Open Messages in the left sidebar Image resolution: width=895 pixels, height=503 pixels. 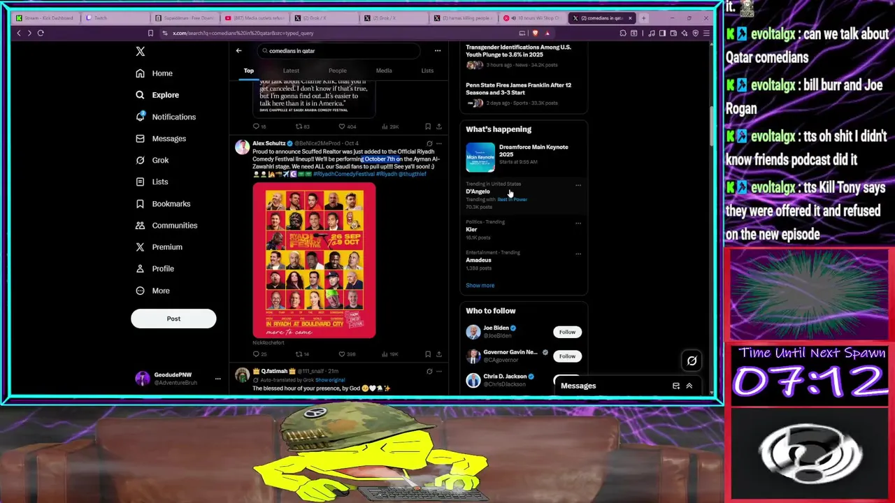(x=162, y=138)
